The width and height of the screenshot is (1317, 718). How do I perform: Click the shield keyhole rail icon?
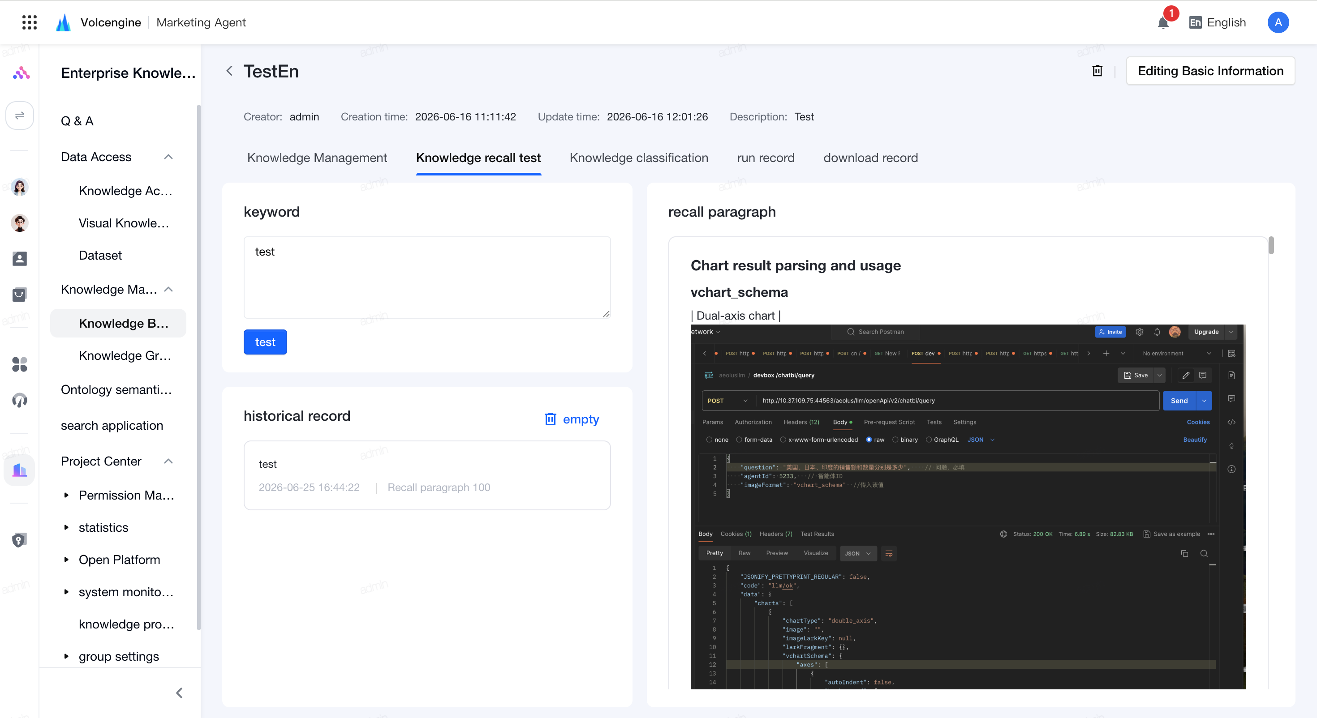point(19,540)
